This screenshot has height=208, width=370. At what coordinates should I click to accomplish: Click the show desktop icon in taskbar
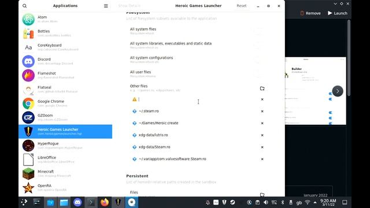click(345, 202)
